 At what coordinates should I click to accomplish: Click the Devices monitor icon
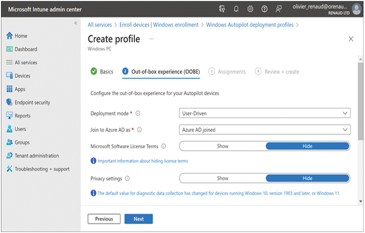point(9,75)
